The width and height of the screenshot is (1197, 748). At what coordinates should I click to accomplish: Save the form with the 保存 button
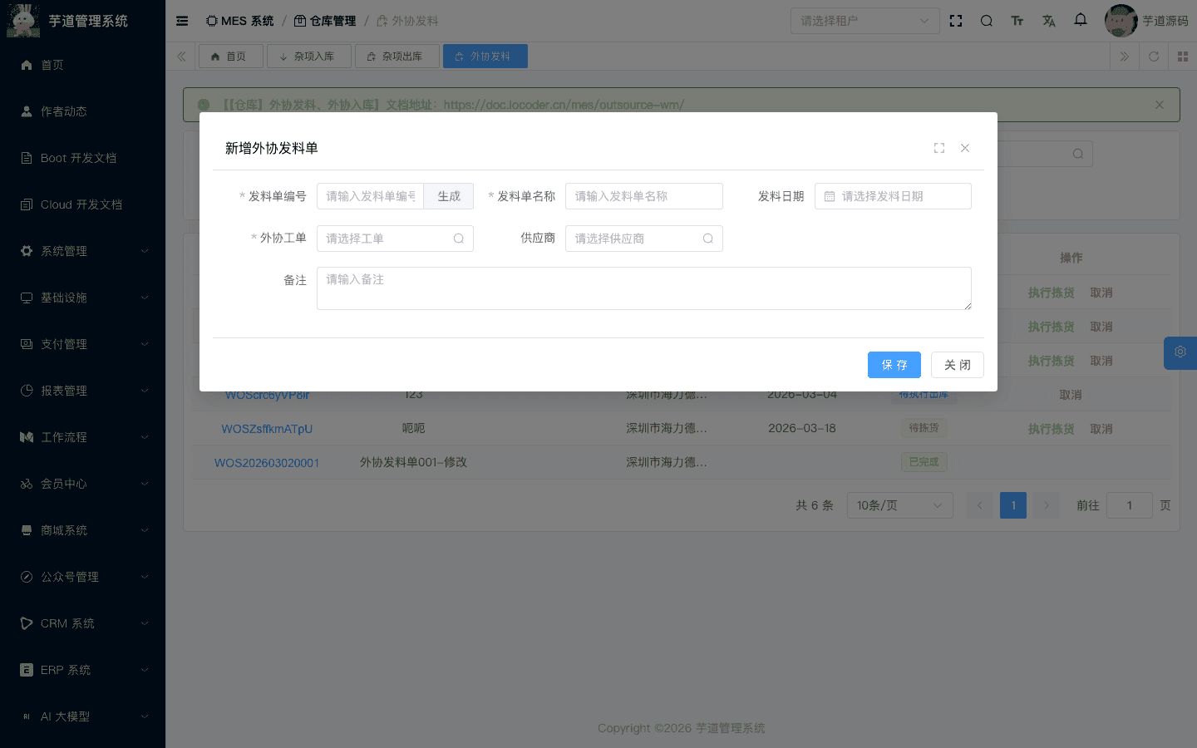tap(894, 364)
